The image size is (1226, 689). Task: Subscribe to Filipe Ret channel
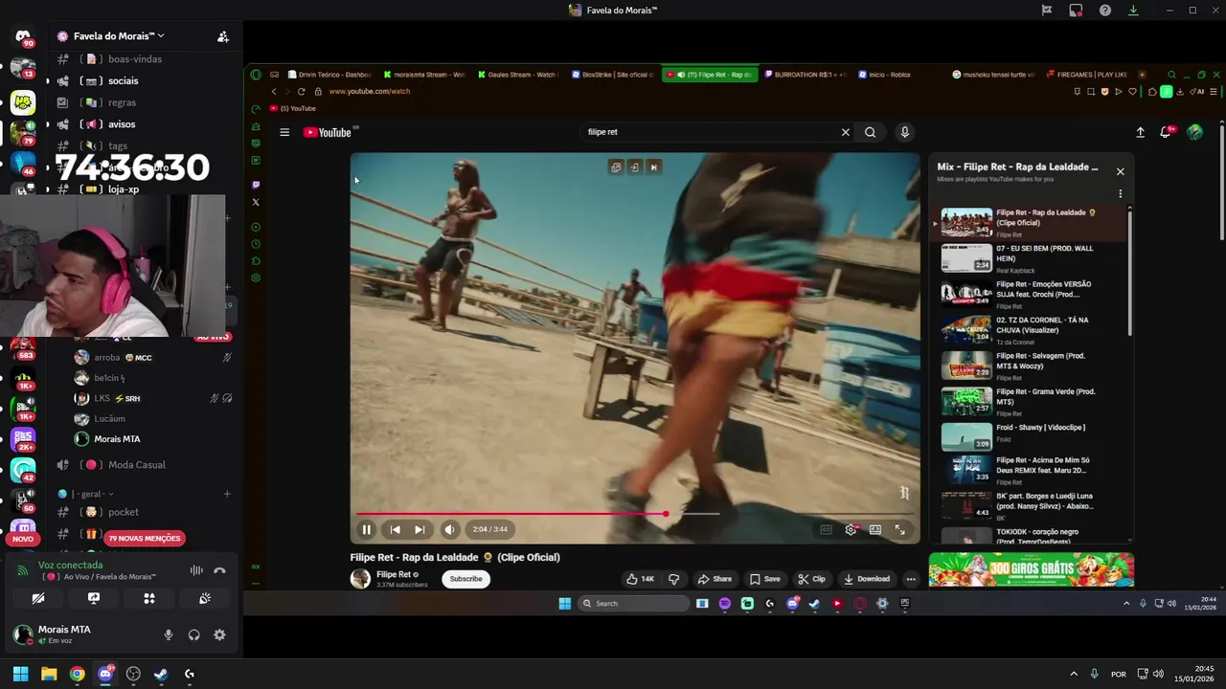pyautogui.click(x=466, y=579)
